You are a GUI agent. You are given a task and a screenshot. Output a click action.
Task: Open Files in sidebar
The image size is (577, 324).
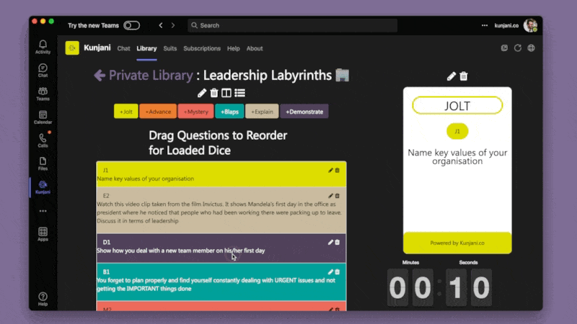tap(43, 163)
